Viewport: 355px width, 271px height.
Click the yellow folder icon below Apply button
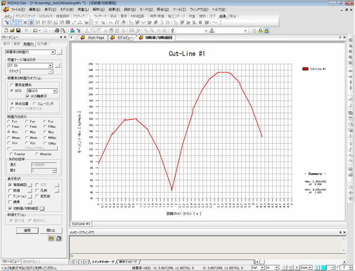coord(51,238)
